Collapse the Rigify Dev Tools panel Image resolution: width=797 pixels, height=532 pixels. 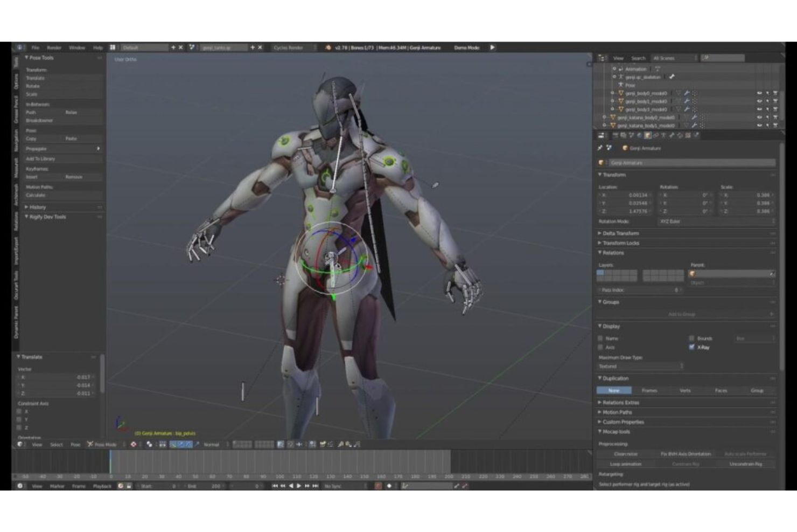coord(46,217)
